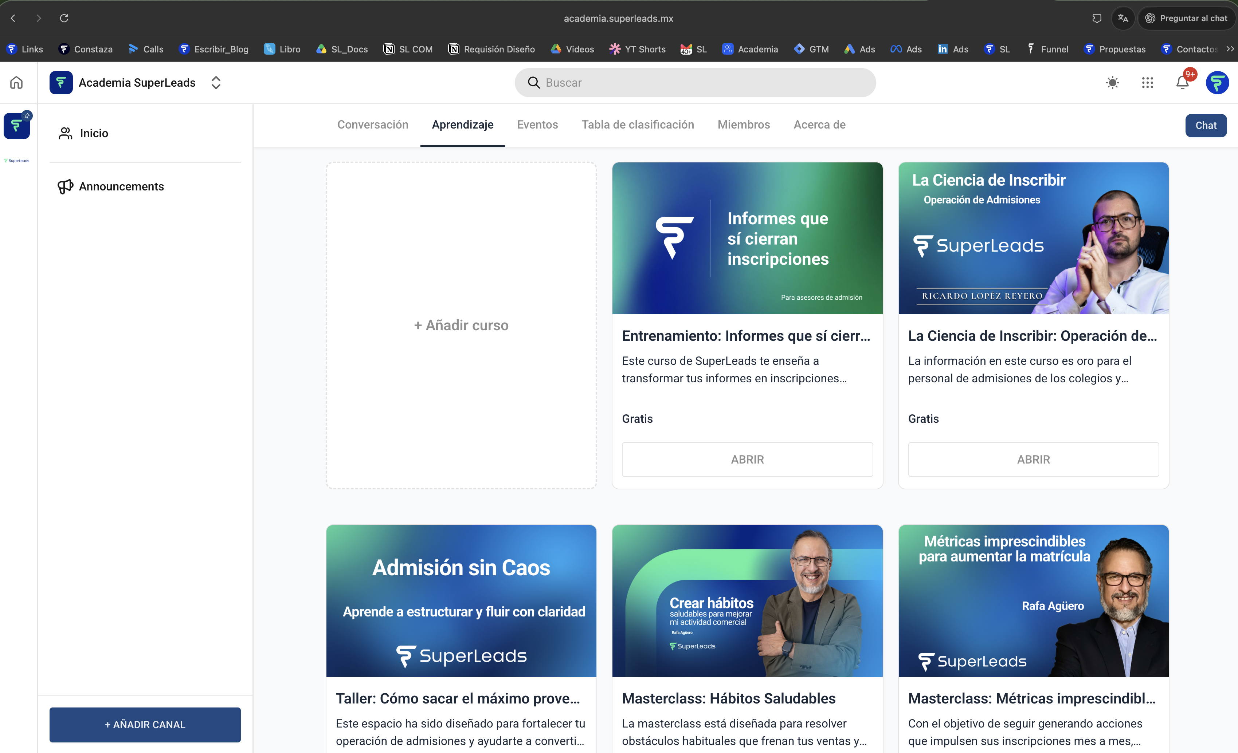The width and height of the screenshot is (1238, 753).
Task: Select the pinned SuperLeads community icon in the rail
Action: pos(17,126)
